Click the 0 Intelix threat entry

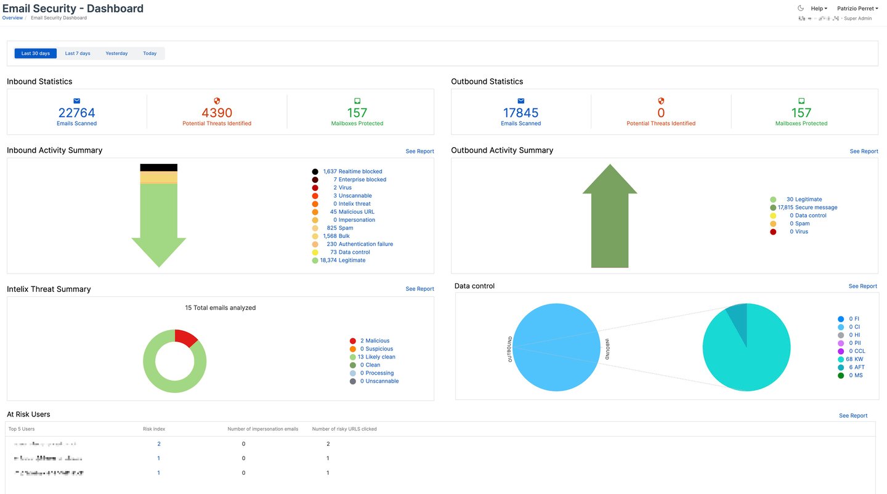point(352,203)
